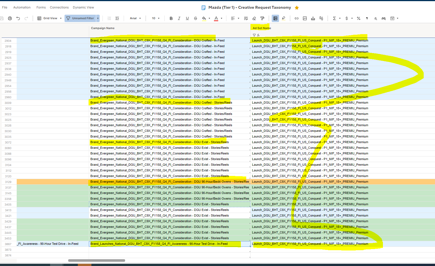
Task: Click the Indent icon
Action: point(117,18)
